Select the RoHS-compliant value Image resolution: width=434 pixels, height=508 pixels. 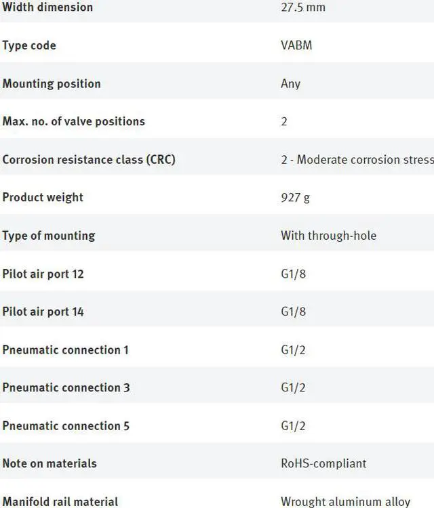[x=323, y=463]
